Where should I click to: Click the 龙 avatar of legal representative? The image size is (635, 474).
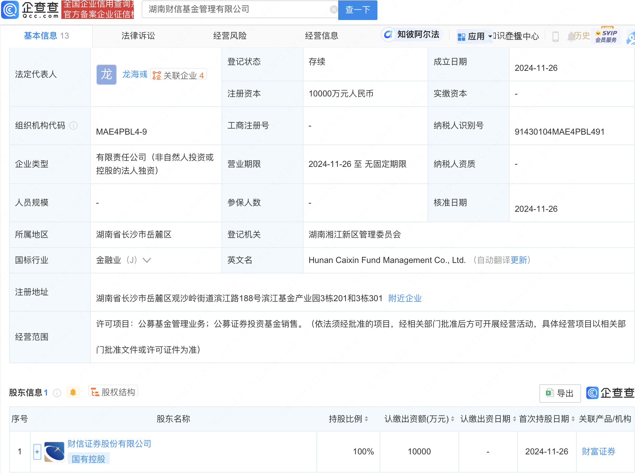click(x=106, y=75)
